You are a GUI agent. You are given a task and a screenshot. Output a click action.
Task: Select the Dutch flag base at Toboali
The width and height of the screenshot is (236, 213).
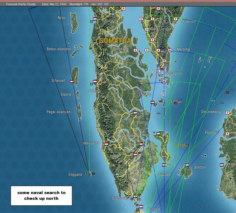click(x=164, y=165)
